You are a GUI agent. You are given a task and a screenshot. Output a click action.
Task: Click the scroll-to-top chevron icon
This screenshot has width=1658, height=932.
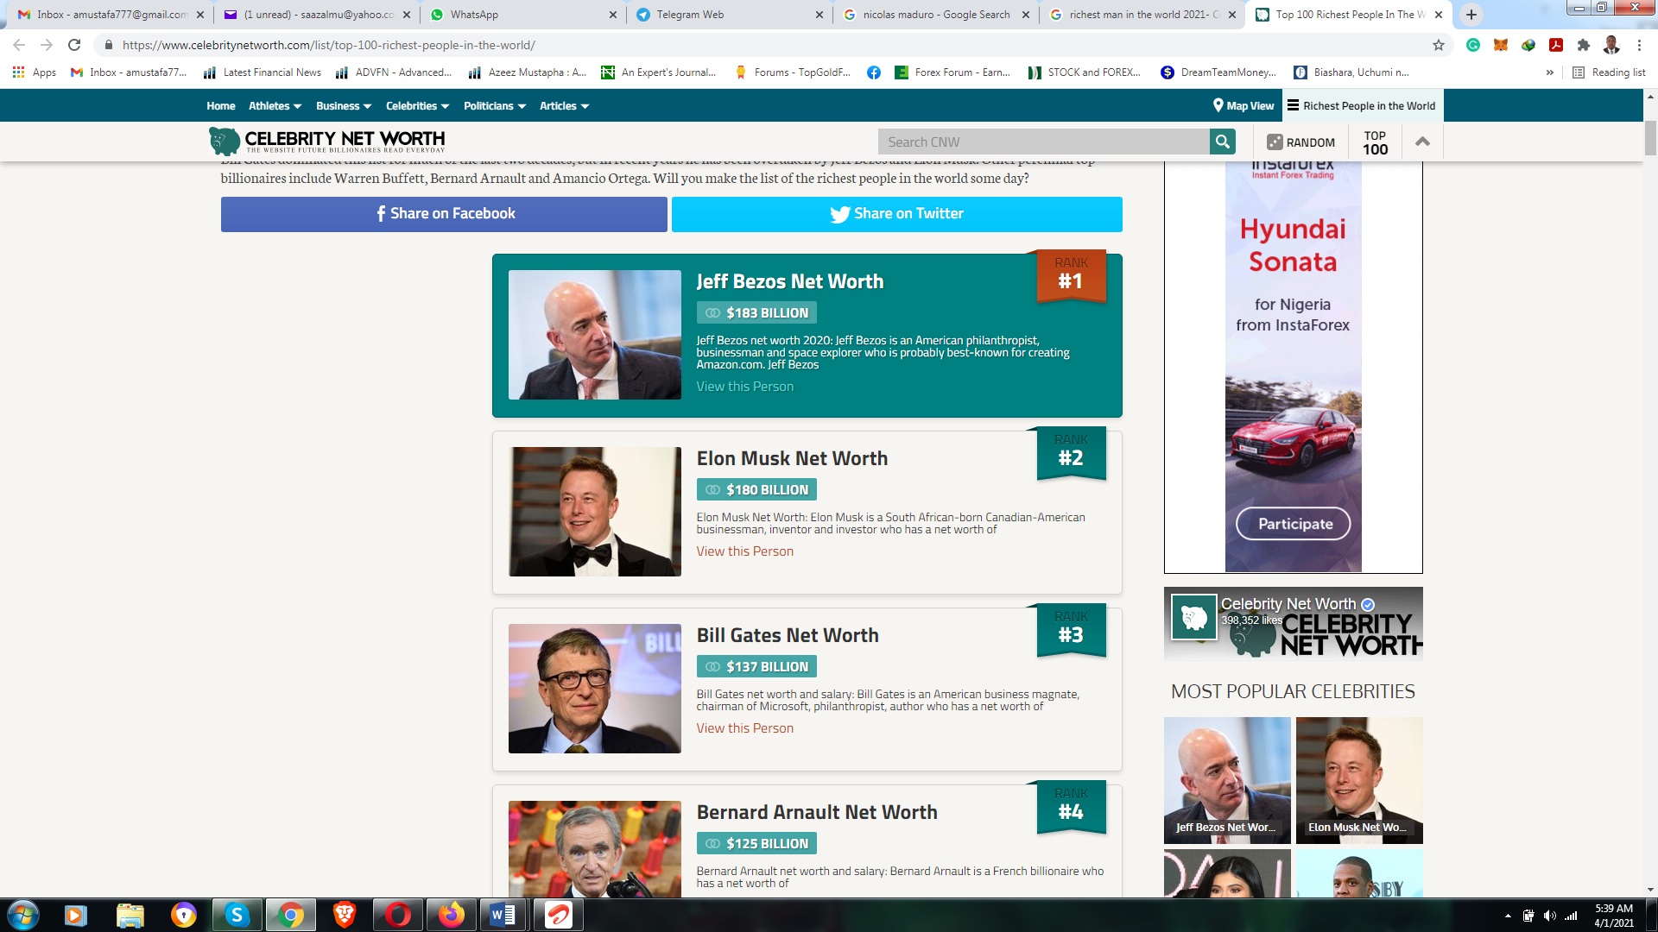pos(1422,142)
